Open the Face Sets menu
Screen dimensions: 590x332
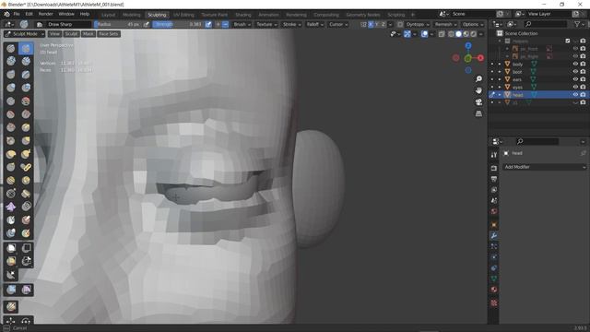click(x=109, y=34)
